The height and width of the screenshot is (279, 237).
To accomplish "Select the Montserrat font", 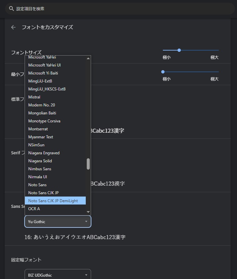I will (x=55, y=129).
